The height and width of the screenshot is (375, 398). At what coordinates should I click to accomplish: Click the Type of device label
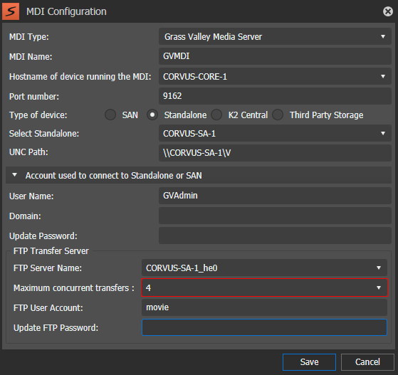click(38, 115)
